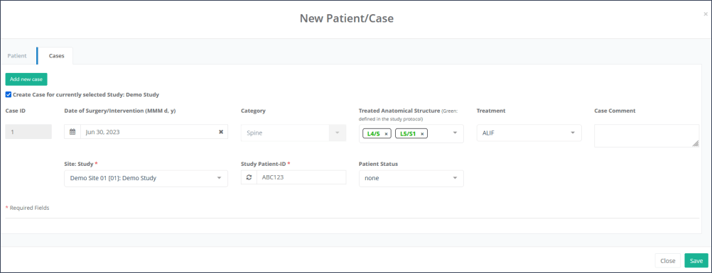Click the refresh icon next to Study Patient-ID

(249, 177)
